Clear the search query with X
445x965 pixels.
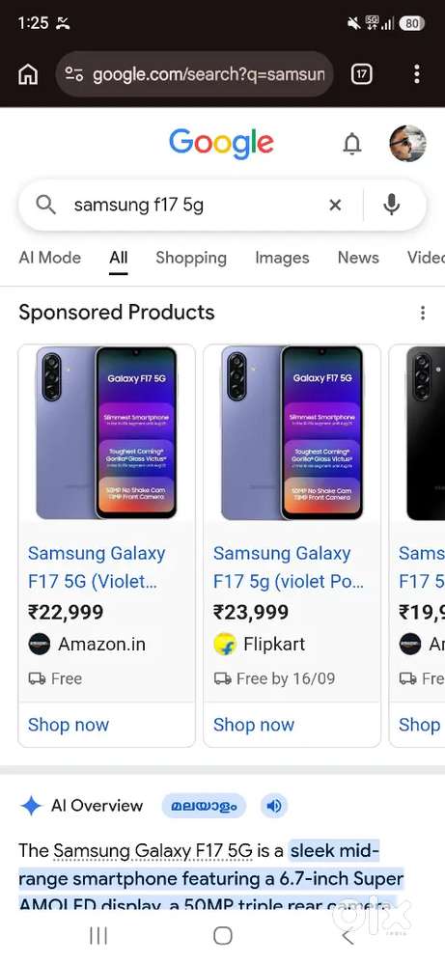(x=335, y=205)
